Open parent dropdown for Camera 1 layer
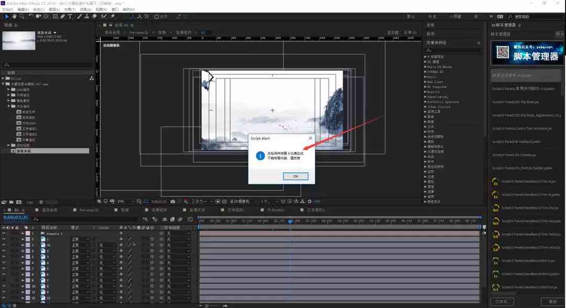This screenshot has width=566, height=308. 178,233
